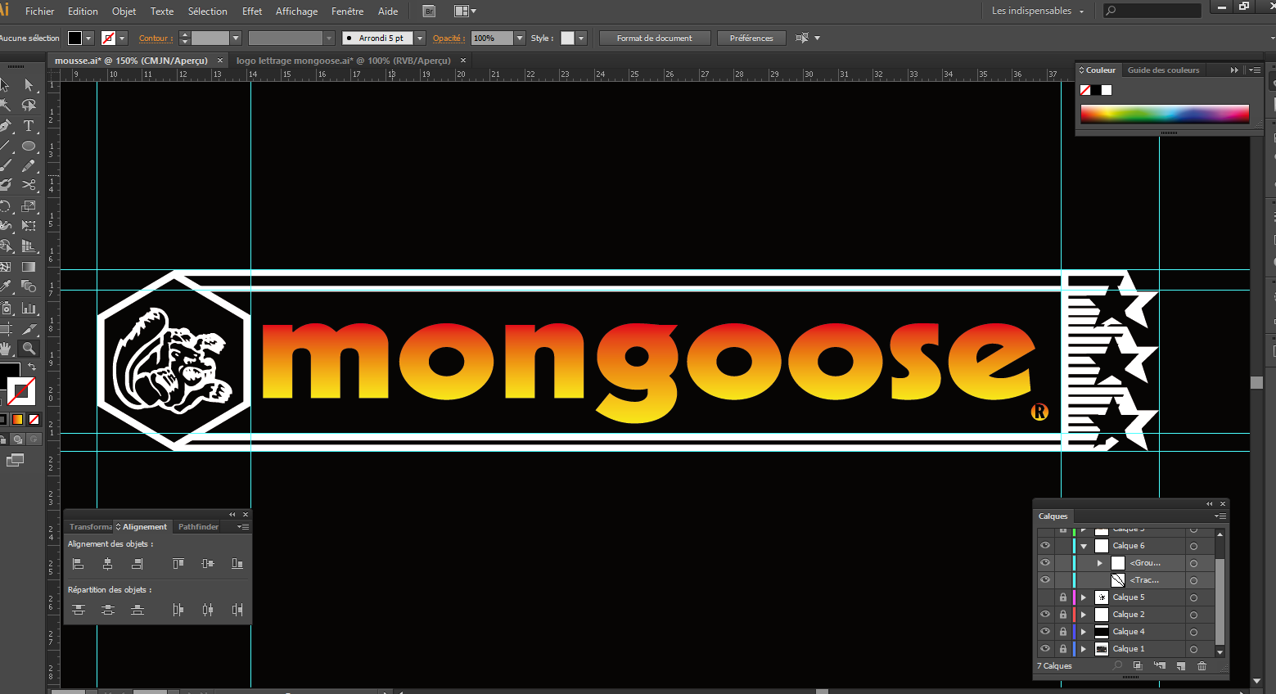
Task: Click horizontal align center icon
Action: click(107, 564)
